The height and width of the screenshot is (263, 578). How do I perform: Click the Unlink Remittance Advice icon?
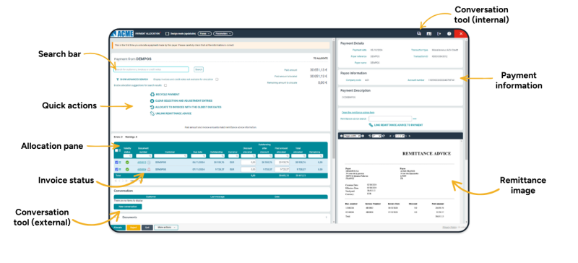coord(152,113)
